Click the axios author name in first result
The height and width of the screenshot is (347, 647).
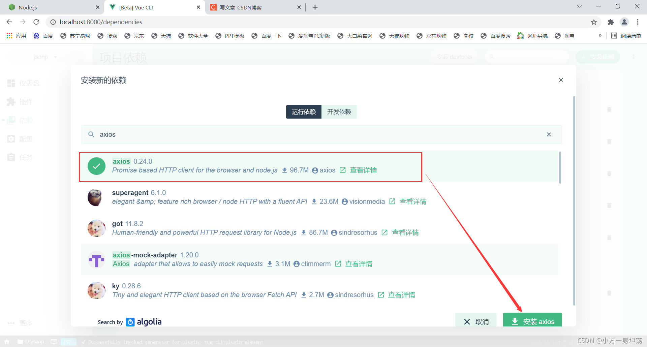click(327, 170)
